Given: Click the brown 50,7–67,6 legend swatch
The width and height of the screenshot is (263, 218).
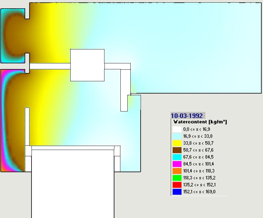Looking at the screenshot, I should tap(177, 150).
